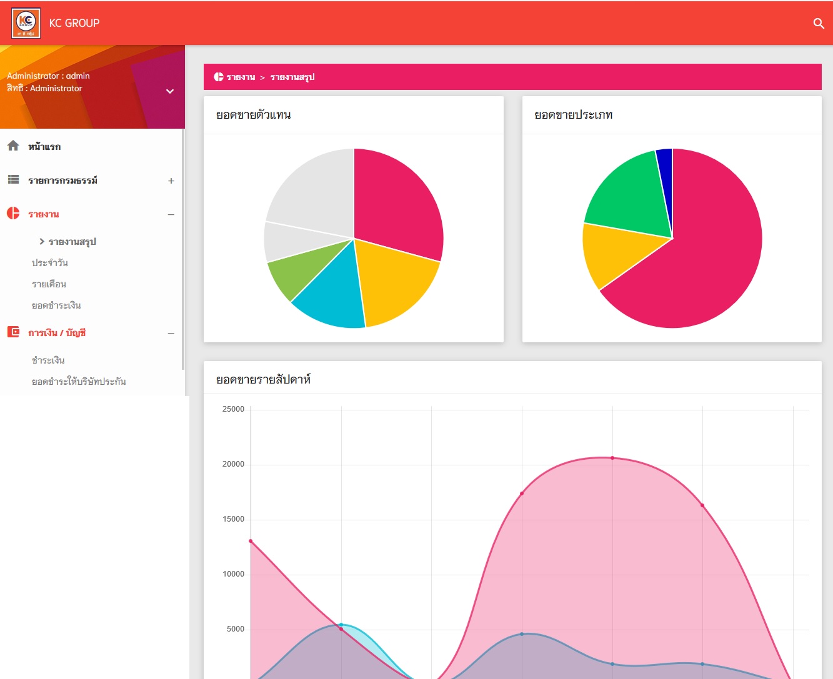Image resolution: width=833 pixels, height=679 pixels.
Task: Expand รายการกรมธรรม์ with the plus sign
Action: coord(171,181)
